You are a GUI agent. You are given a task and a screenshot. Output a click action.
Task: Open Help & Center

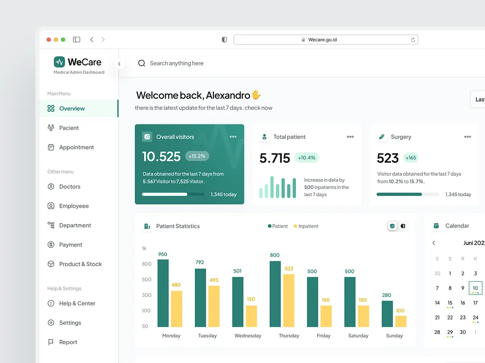click(51, 303)
